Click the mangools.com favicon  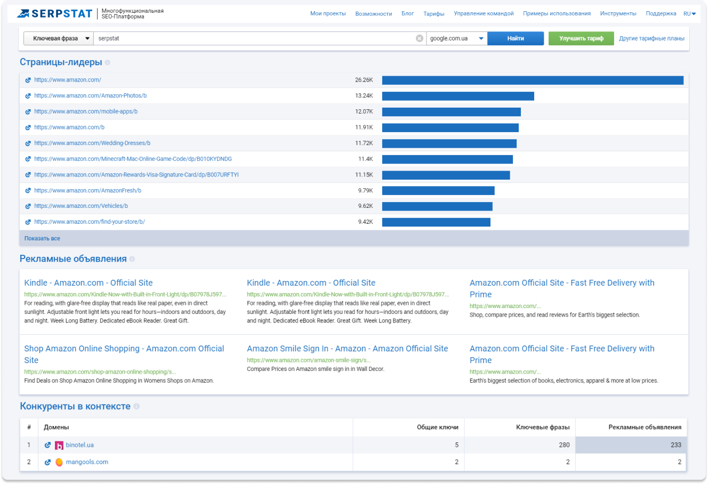(59, 462)
